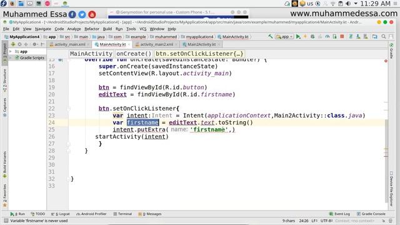
Task: Open the Terminal tool window
Action: 122,214
